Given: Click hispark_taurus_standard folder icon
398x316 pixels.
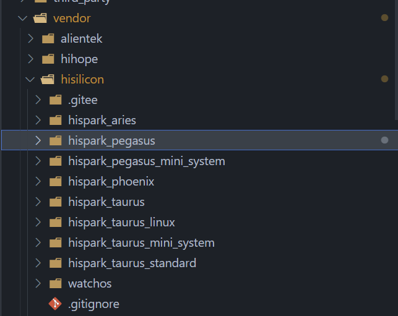Looking at the screenshot, I should 55,263.
